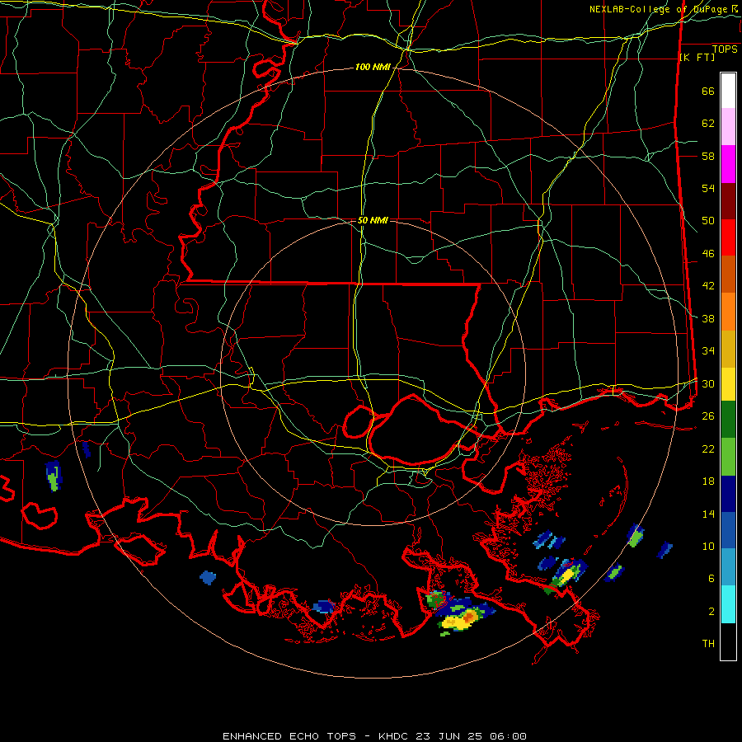Click the '46' legend value
This screenshot has width=742, height=742.
pyautogui.click(x=708, y=254)
